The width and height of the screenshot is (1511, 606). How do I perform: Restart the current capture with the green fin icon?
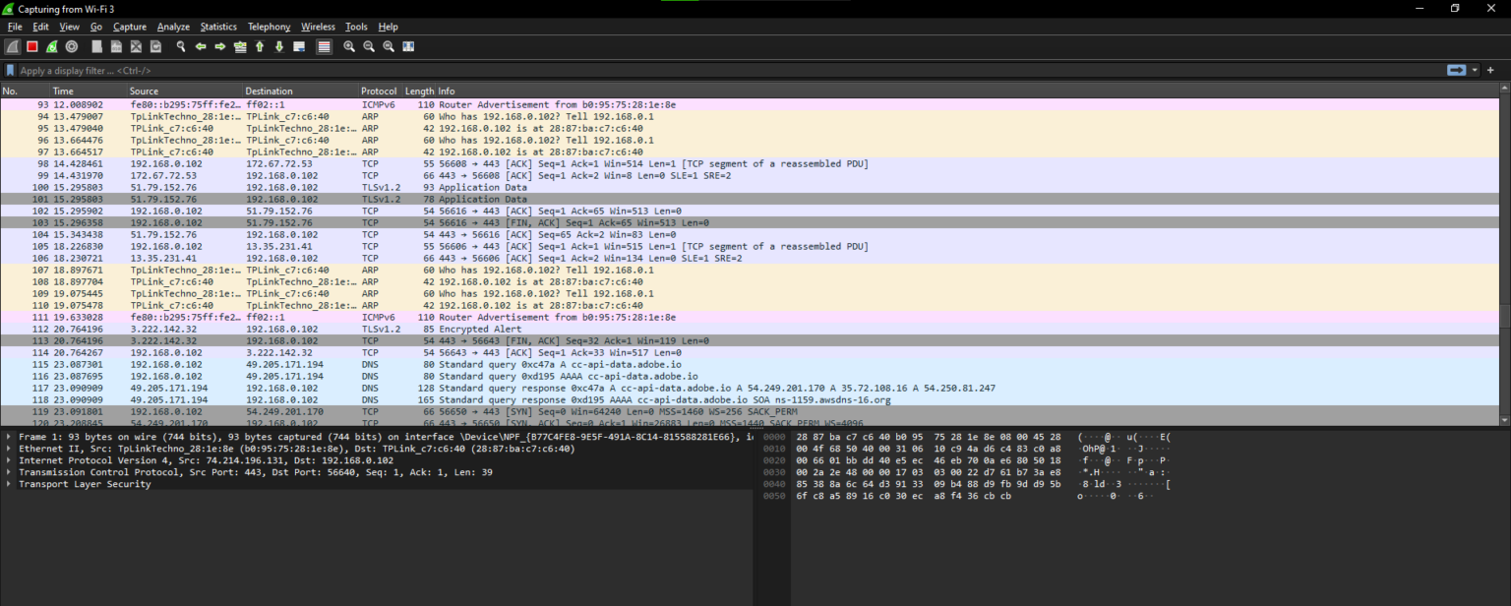click(52, 46)
